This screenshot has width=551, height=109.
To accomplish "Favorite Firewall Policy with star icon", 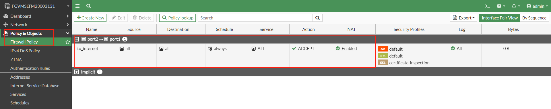I will coord(68,42).
